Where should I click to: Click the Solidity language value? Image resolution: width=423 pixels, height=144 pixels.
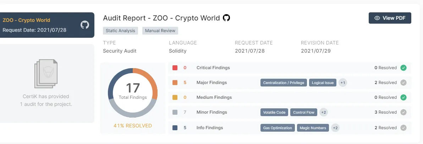pos(177,51)
